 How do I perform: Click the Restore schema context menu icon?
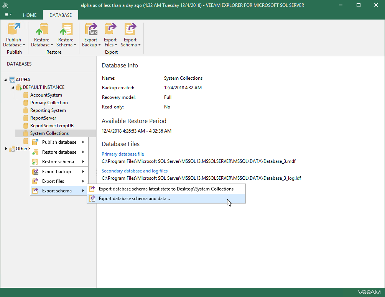pos(35,162)
